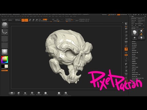Select the cream main color swatch
The height and width of the screenshot is (110, 147).
[x=6, y=66]
